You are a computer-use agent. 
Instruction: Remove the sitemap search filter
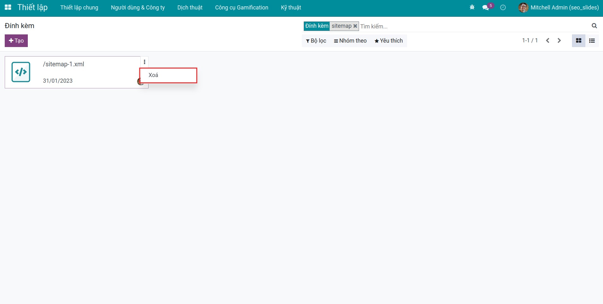point(355,26)
